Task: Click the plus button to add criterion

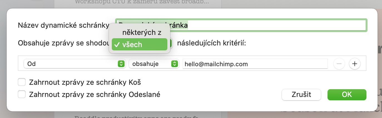Action: (354, 64)
